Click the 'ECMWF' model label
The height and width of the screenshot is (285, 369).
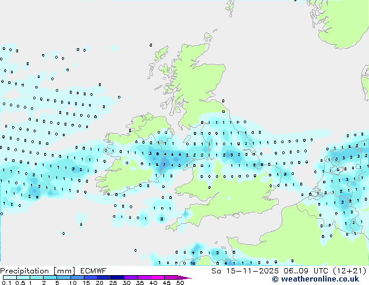[94, 271]
